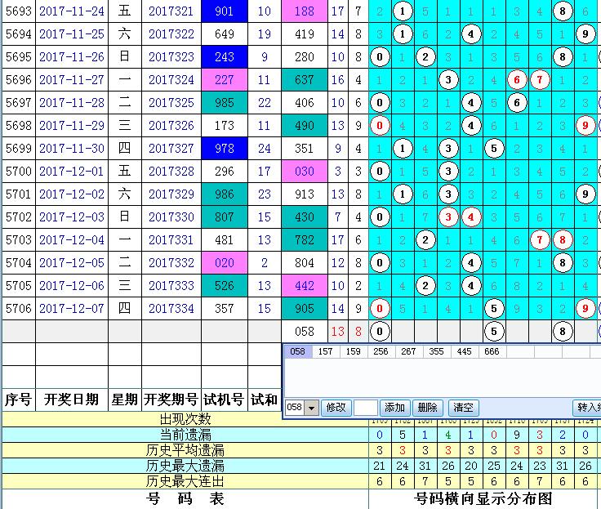The width and height of the screenshot is (601, 509).
Task: Click the 试机号 column header
Action: point(224,400)
